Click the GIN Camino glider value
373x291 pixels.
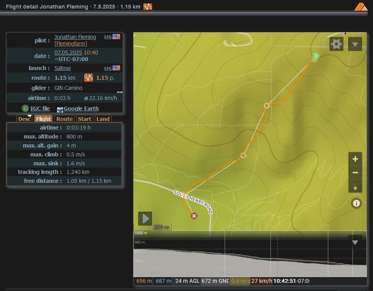(x=68, y=88)
